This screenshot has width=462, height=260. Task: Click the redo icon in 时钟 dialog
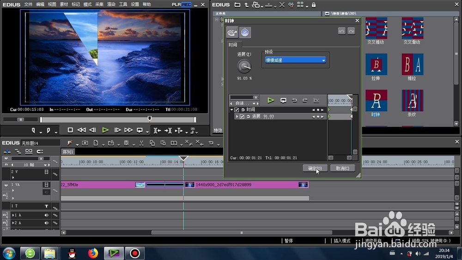click(351, 31)
